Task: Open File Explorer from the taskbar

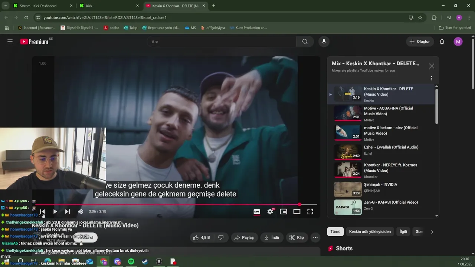Action: [x=62, y=261]
